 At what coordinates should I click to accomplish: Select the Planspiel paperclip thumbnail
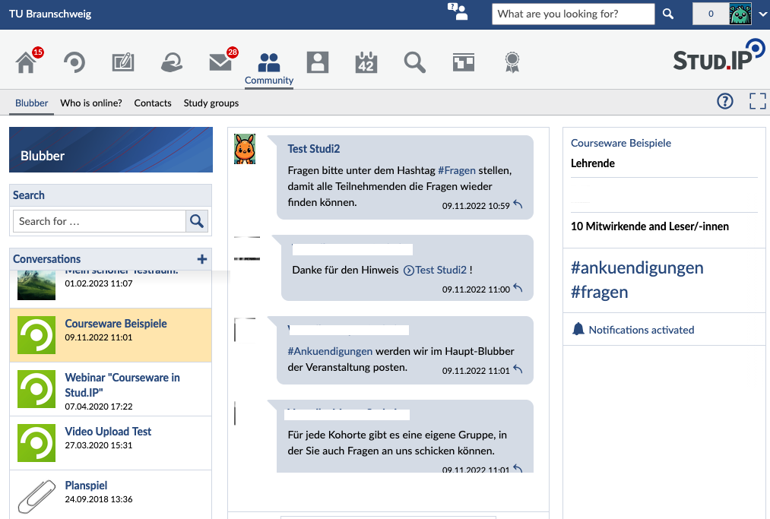click(x=36, y=496)
